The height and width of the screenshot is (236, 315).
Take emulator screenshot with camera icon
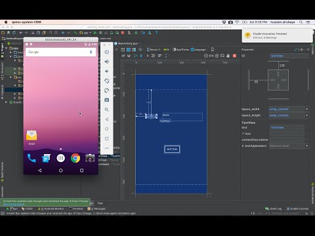tap(107, 100)
